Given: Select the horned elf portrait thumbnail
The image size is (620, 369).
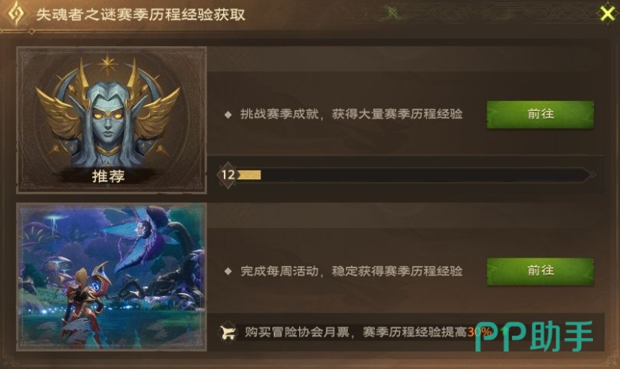Looking at the screenshot, I should [111, 120].
